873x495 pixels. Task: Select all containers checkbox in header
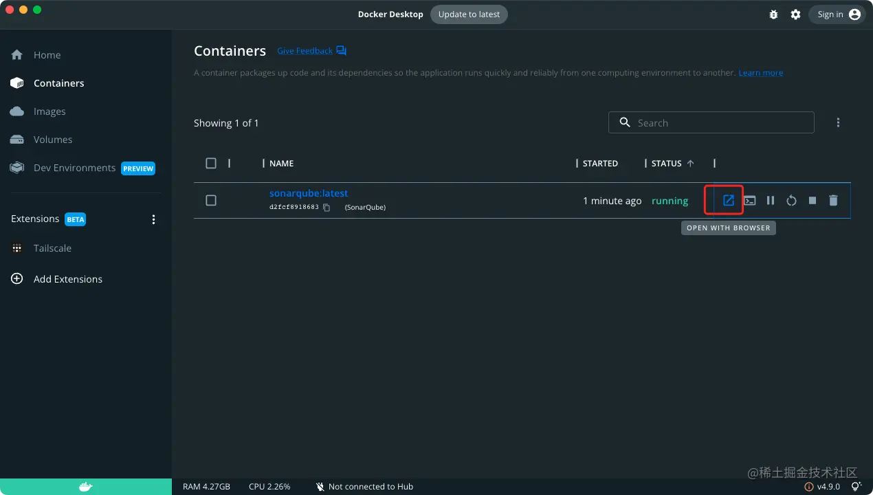[x=211, y=164]
